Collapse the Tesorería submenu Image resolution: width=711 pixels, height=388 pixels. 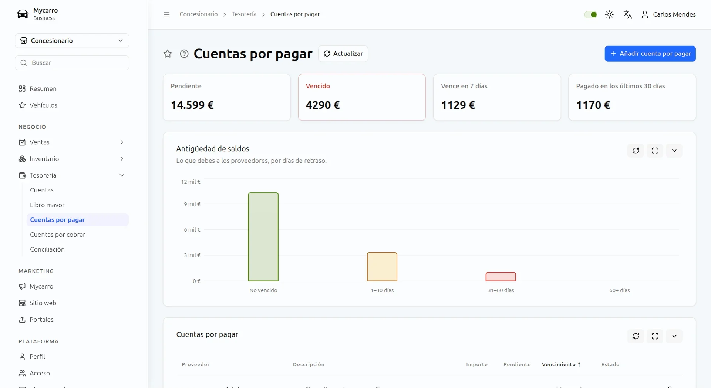72,175
